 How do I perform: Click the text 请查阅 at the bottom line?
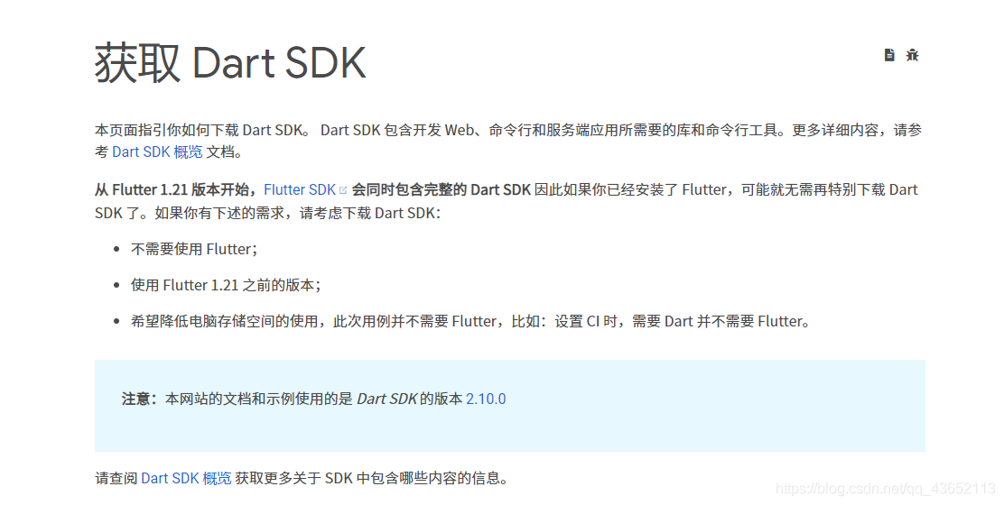coord(116,478)
